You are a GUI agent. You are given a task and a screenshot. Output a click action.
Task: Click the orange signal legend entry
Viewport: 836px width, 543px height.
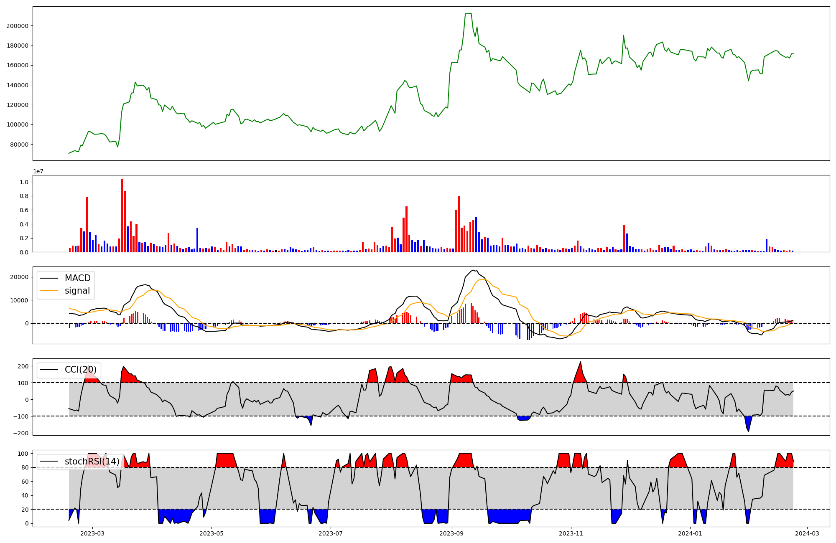point(77,291)
